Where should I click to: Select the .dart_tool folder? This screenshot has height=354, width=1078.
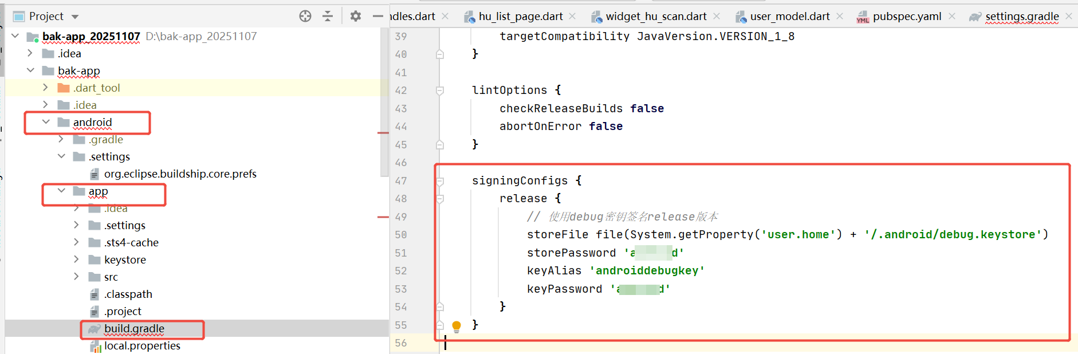[96, 88]
